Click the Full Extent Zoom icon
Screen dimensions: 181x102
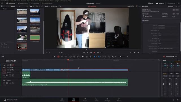(x=105, y=57)
